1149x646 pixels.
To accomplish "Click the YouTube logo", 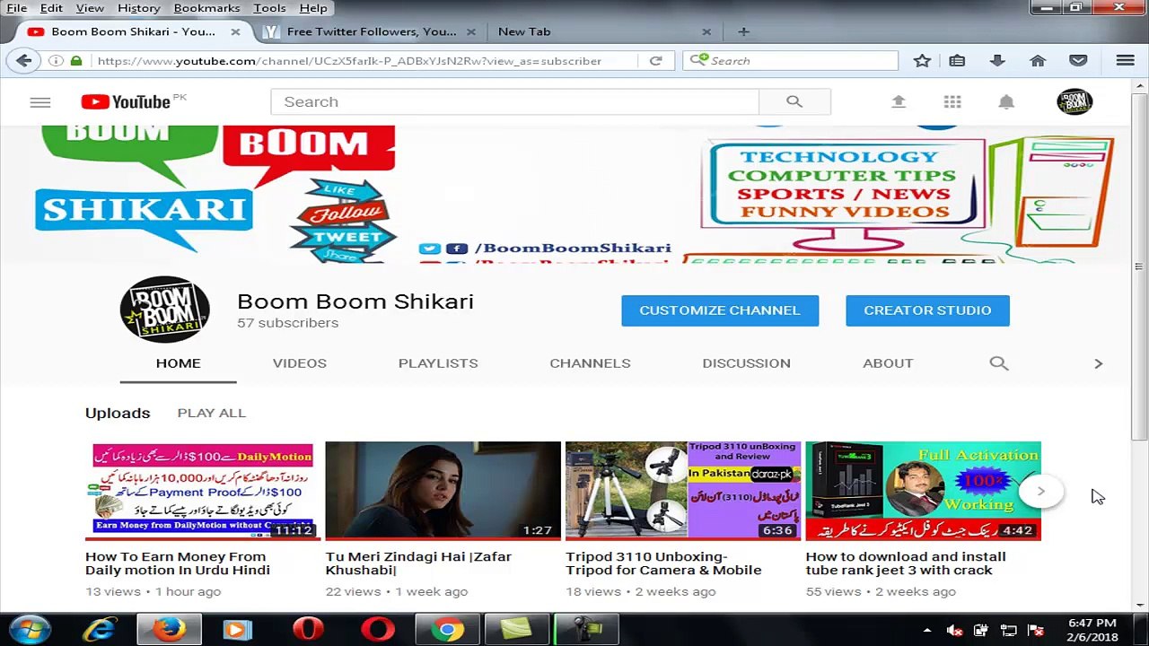I will click(126, 101).
